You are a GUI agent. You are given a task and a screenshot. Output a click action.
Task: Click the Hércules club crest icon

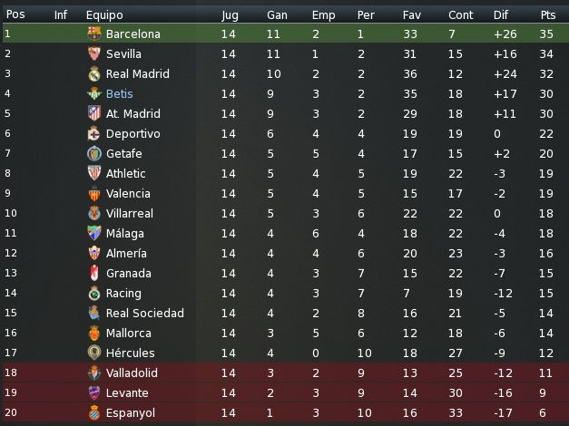coord(94,353)
